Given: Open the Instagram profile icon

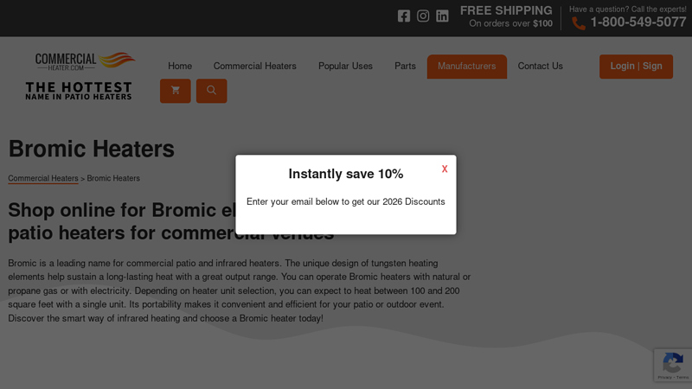Looking at the screenshot, I should (x=423, y=16).
